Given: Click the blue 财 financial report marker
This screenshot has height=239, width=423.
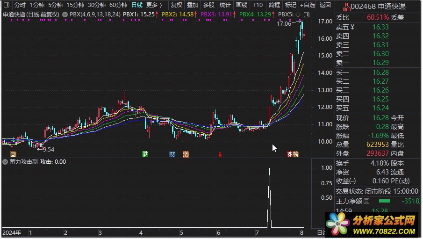Looking at the screenshot, I should (172, 154).
